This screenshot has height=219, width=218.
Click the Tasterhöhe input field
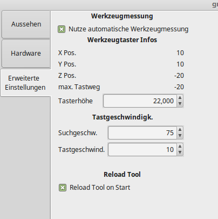140,101
